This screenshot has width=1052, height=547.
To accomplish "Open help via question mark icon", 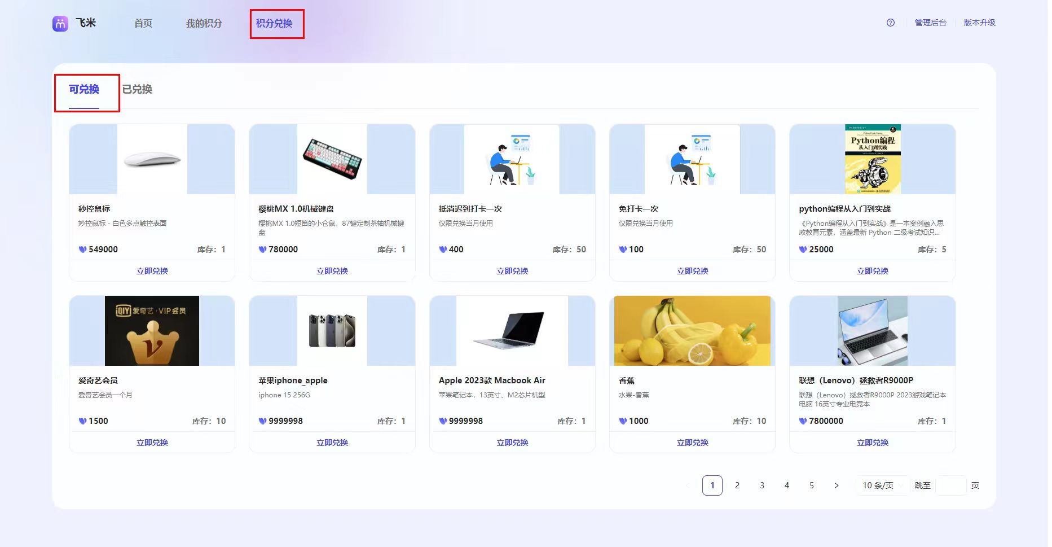I will (x=891, y=23).
